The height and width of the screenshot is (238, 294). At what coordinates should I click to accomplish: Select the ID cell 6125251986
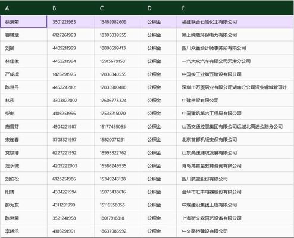click(x=71, y=179)
